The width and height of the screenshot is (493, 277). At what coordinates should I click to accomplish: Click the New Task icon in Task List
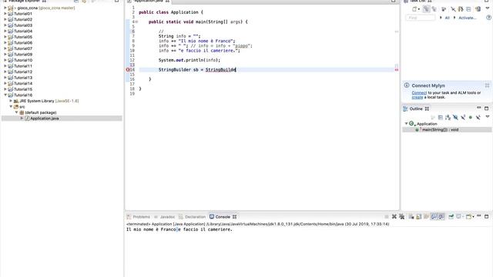pyautogui.click(x=414, y=9)
